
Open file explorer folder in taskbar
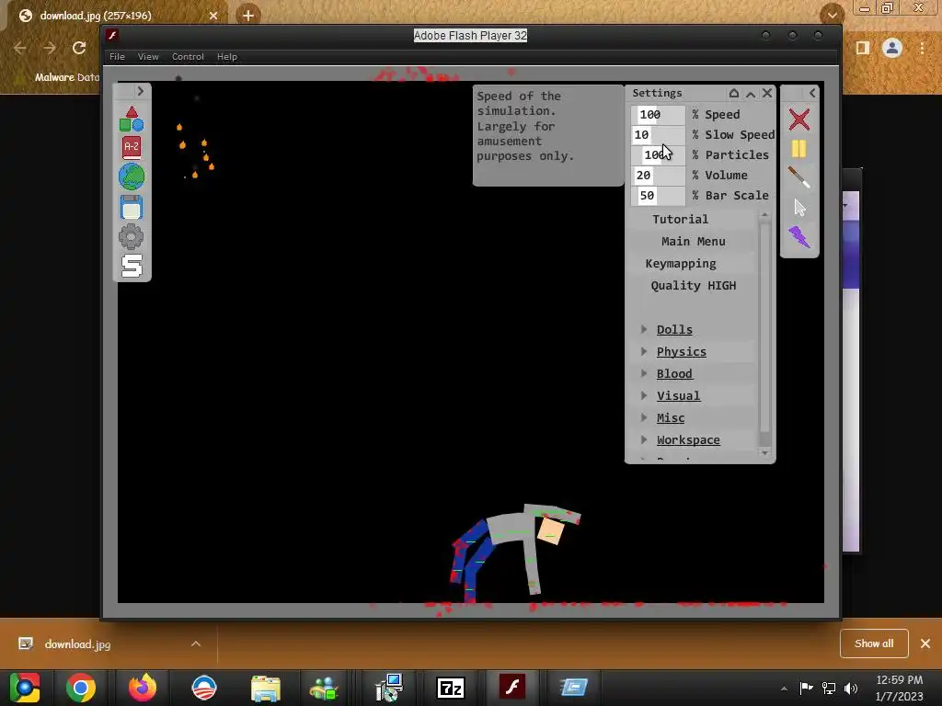coord(266,688)
